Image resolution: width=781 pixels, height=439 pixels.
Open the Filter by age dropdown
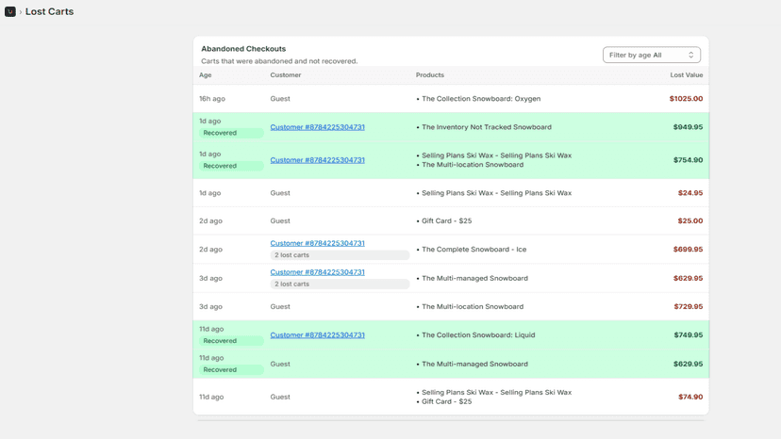tap(652, 55)
